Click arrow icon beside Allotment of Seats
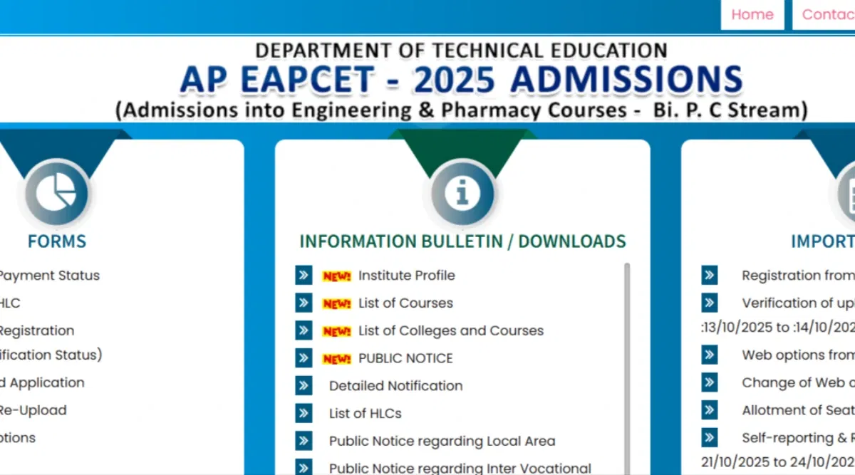Image resolution: width=855 pixels, height=475 pixels. (x=709, y=410)
